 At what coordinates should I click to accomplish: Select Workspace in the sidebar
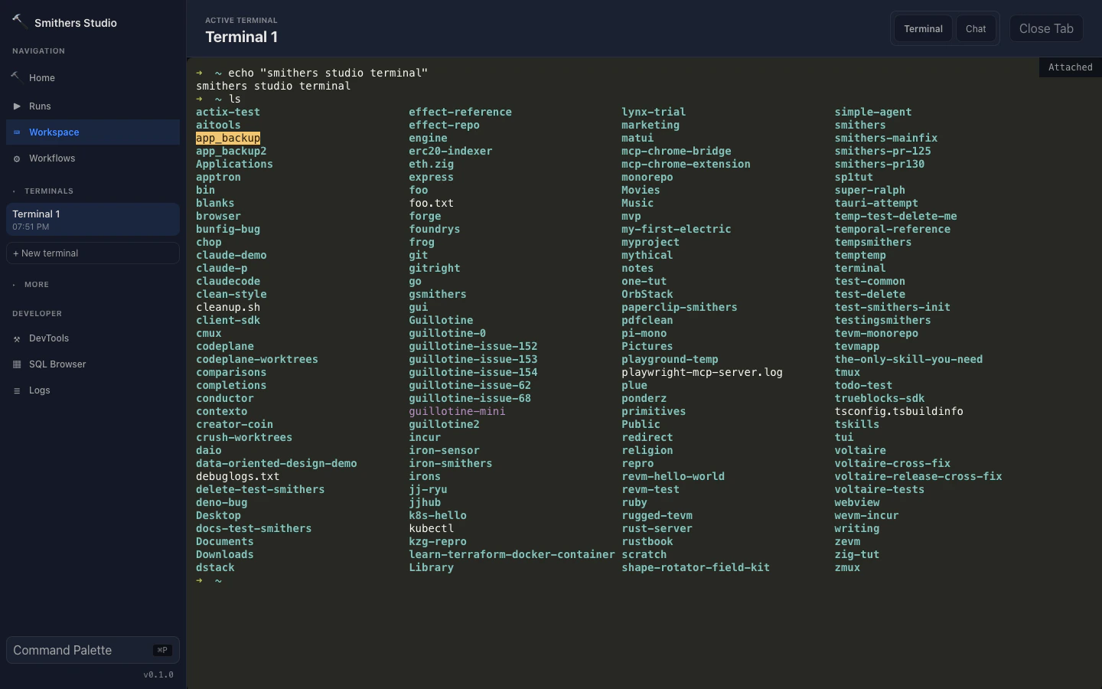tap(93, 132)
